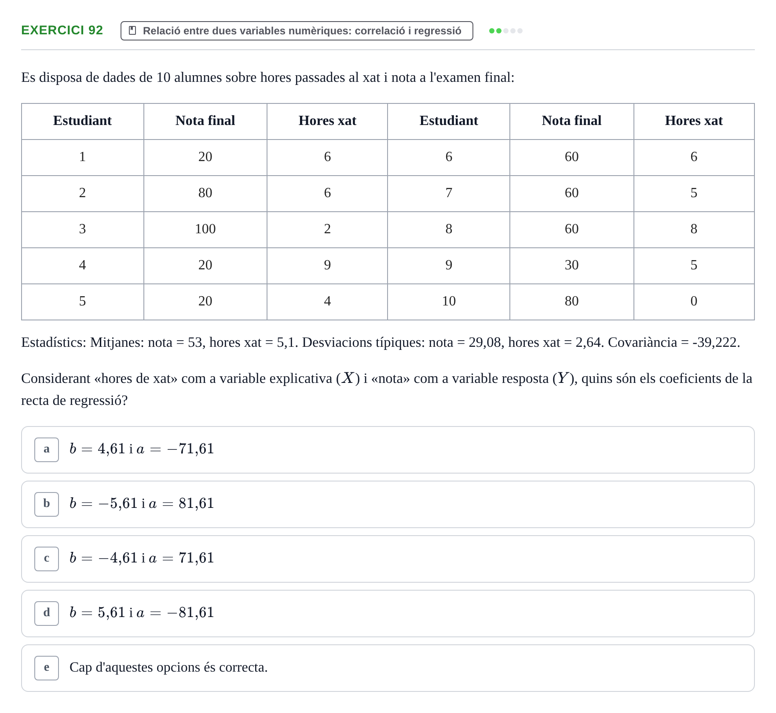Click the EXERCICI 92 heading
Image resolution: width=776 pixels, height=713 pixels.
[x=62, y=30]
